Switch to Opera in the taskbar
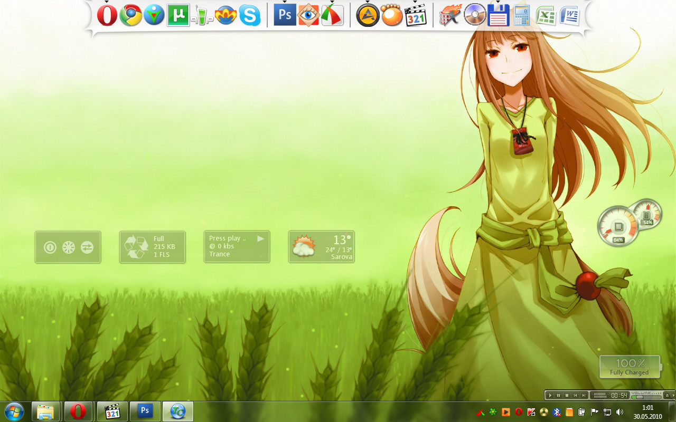 point(78,411)
